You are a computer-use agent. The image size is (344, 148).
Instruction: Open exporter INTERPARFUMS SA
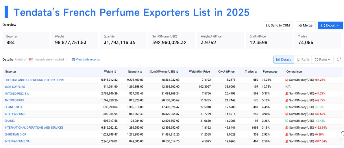pyautogui.click(x=17, y=141)
